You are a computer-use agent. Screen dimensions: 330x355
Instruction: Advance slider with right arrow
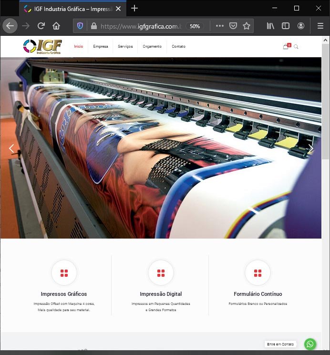pos(310,148)
